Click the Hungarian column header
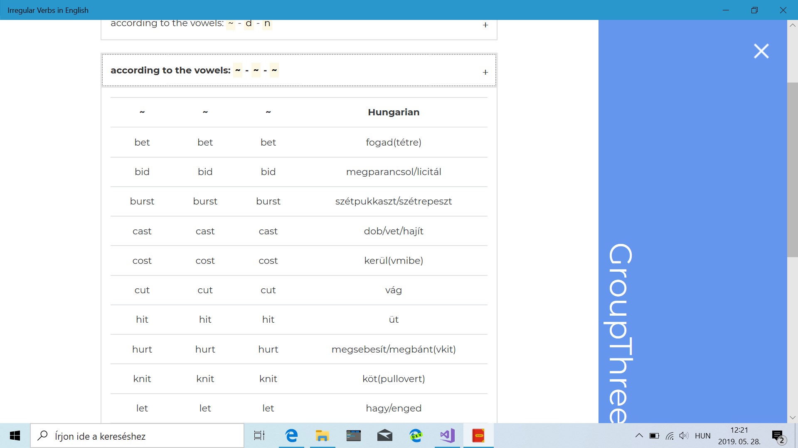This screenshot has width=798, height=448. 393,112
